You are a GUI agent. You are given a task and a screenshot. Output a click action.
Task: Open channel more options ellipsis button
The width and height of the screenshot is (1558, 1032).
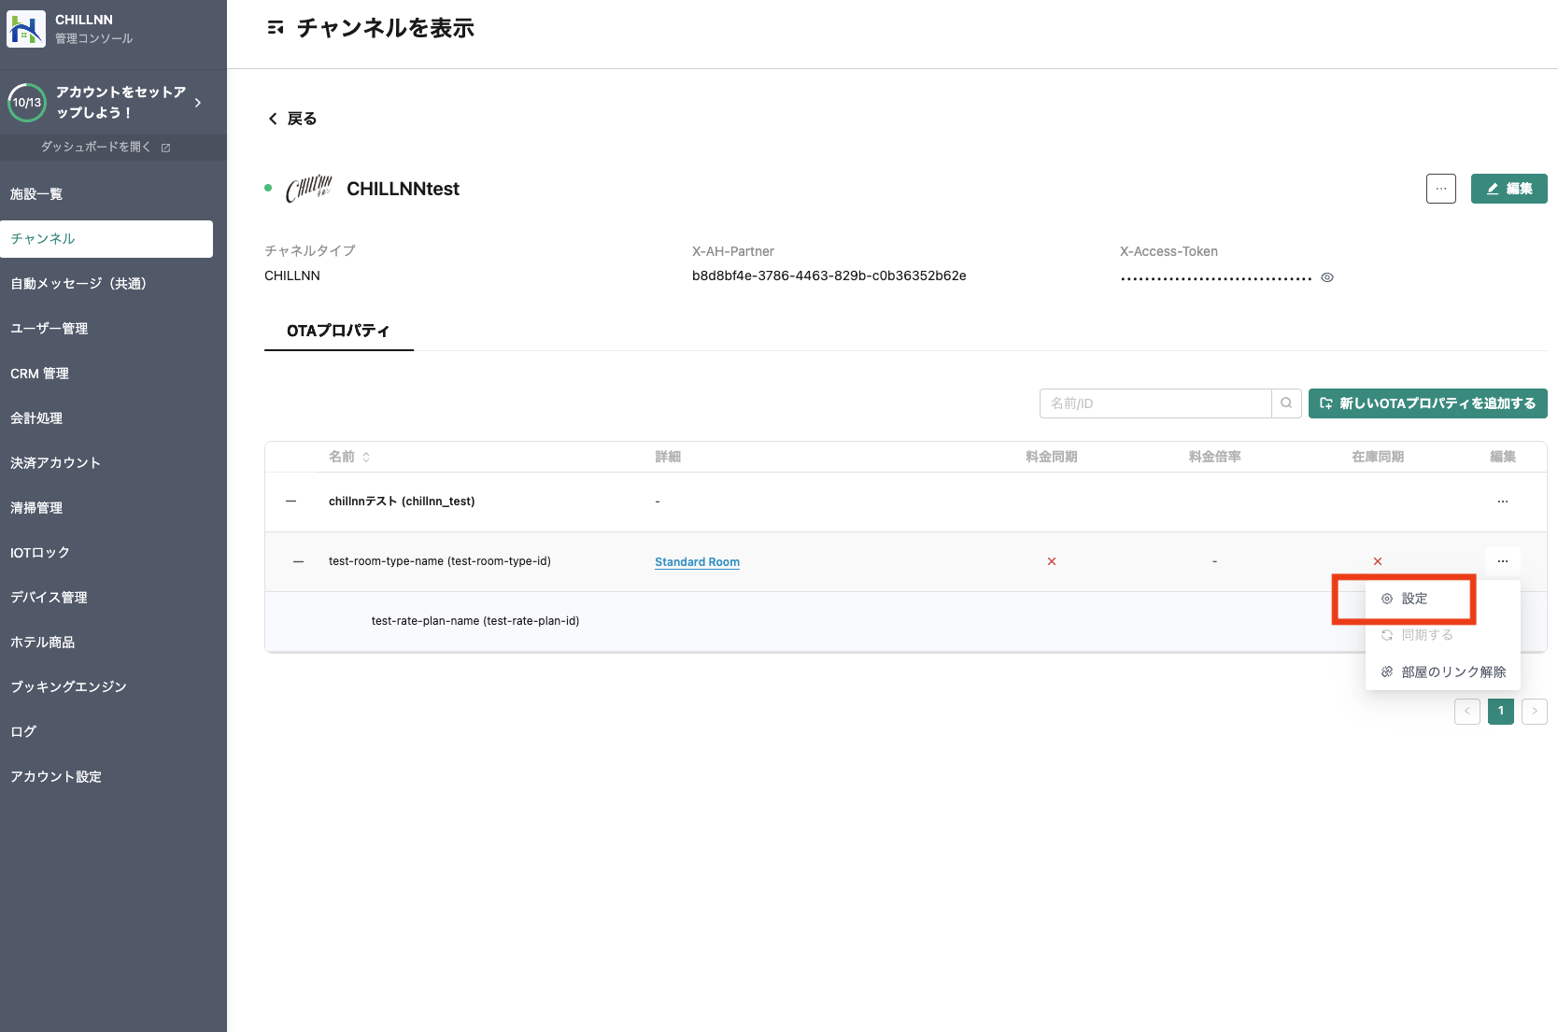pos(1441,189)
